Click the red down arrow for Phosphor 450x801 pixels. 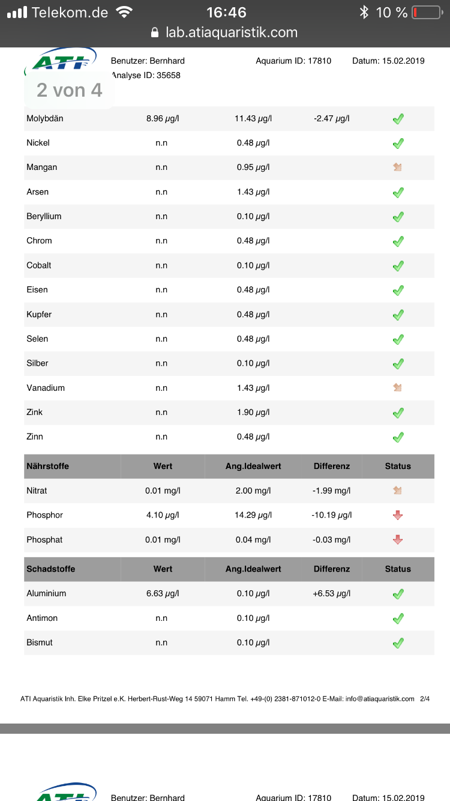(397, 515)
